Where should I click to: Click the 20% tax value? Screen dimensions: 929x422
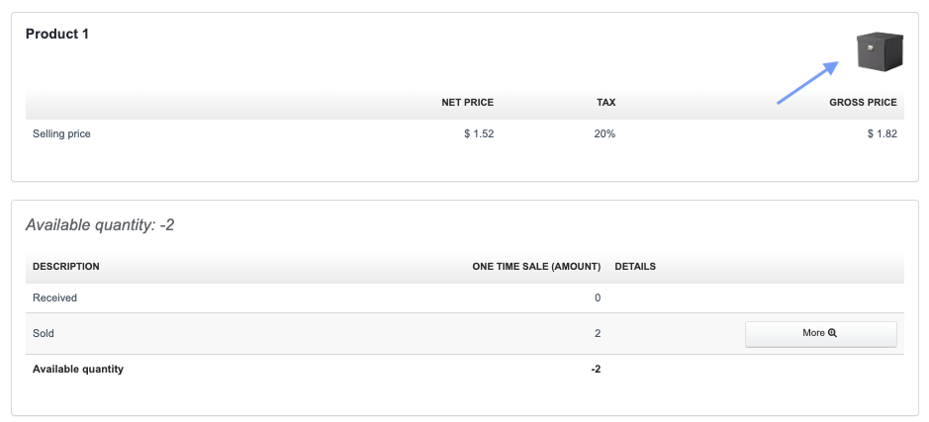click(604, 133)
